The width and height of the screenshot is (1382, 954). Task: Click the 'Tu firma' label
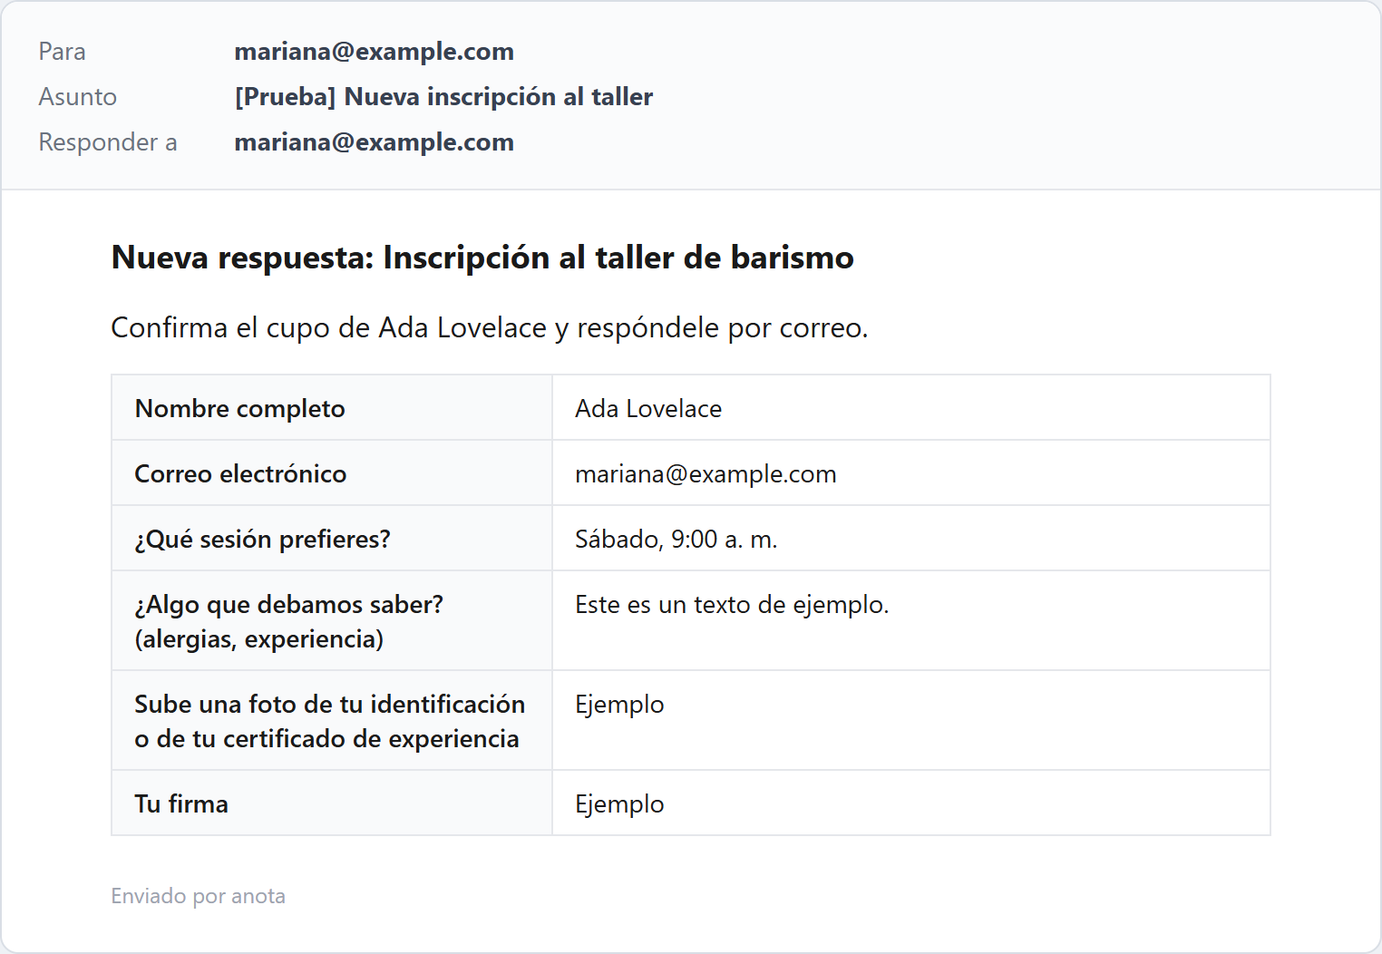coord(181,804)
